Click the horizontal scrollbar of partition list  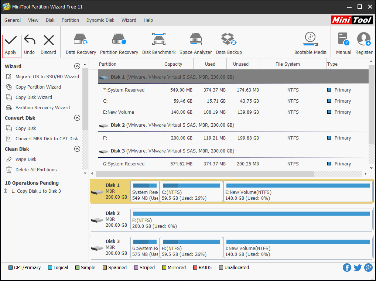click(205, 174)
